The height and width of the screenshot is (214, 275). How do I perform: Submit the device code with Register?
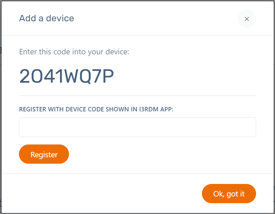44,154
